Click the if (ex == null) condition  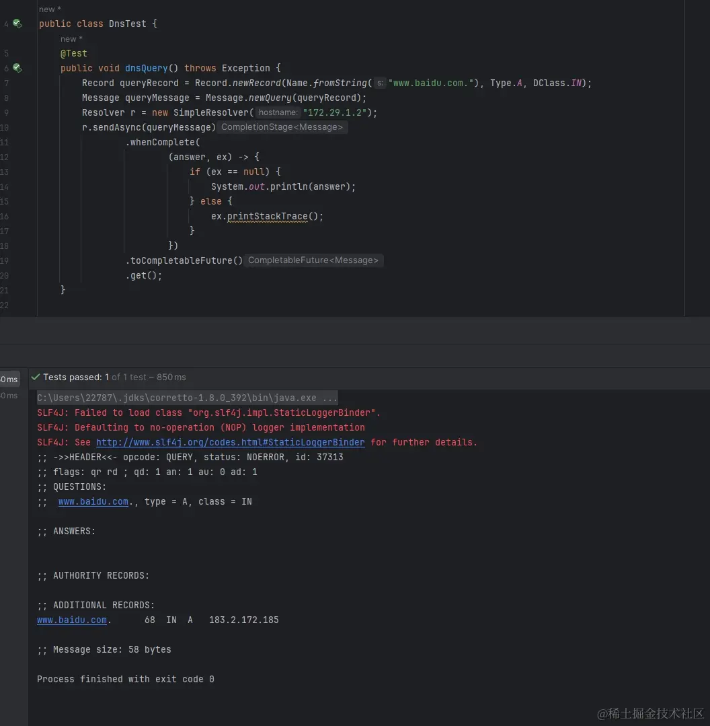[229, 172]
